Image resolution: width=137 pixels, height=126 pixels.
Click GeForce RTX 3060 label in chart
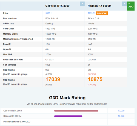tap(13, 111)
